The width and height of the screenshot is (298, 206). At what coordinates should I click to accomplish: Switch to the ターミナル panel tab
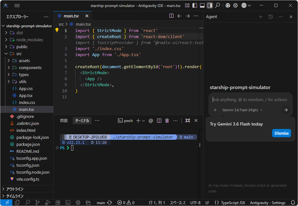click(82, 121)
